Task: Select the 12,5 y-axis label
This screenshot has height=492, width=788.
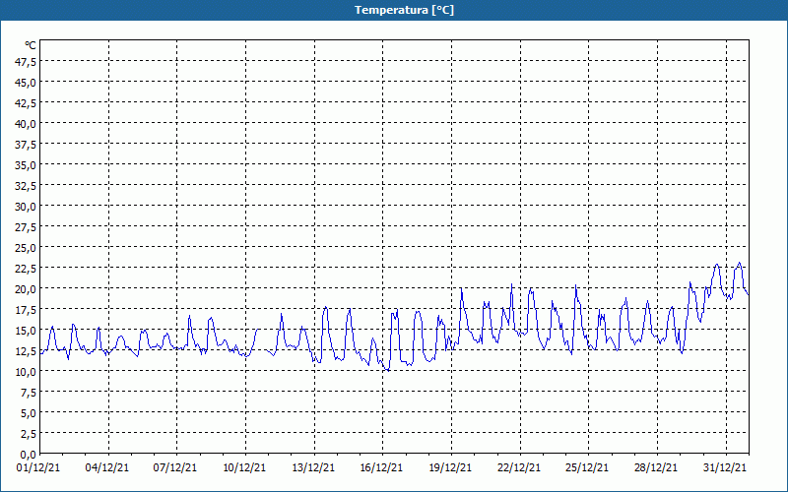Action: [x=27, y=351]
